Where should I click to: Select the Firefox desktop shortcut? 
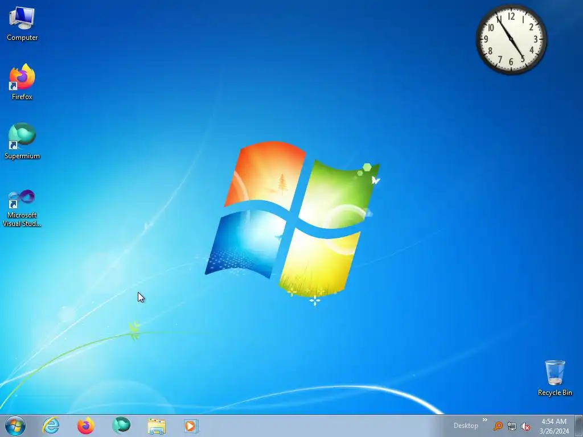click(x=22, y=82)
